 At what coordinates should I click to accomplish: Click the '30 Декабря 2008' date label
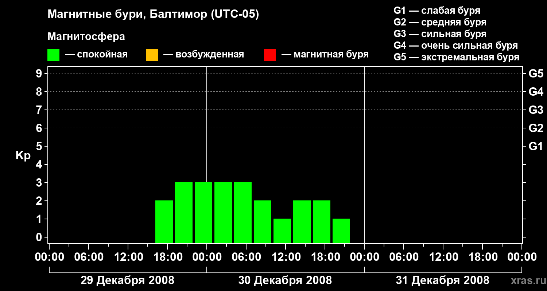point(285,280)
